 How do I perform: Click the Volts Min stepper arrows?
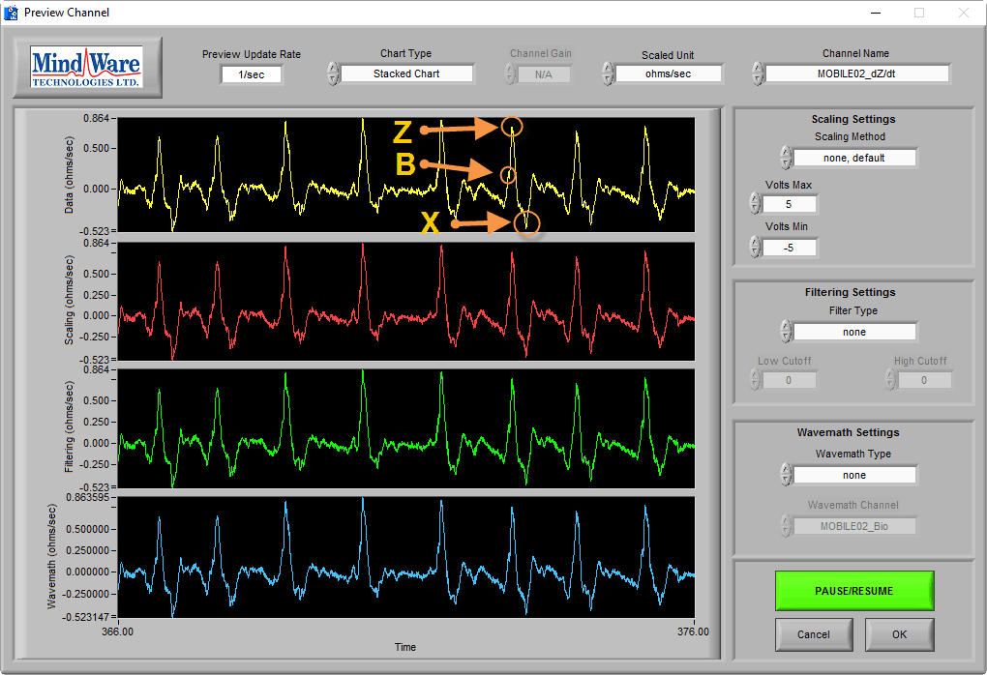tap(756, 248)
